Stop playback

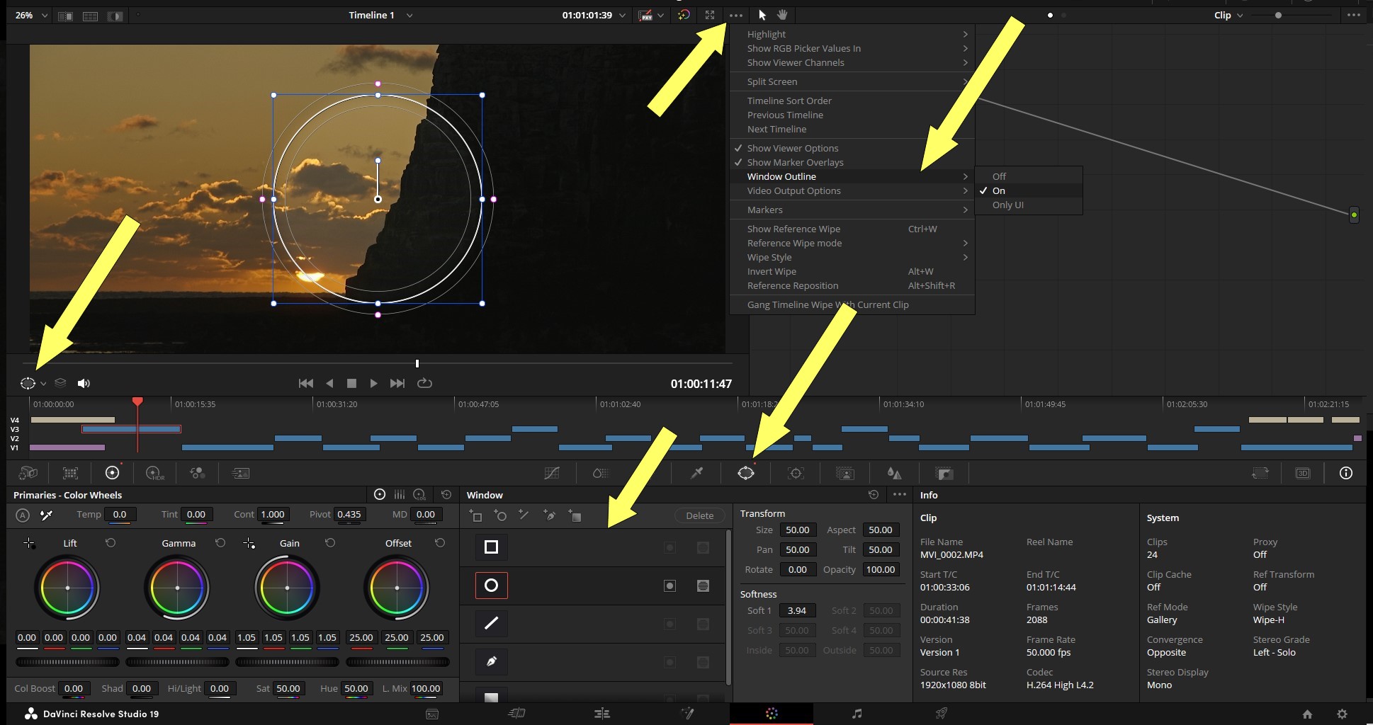[x=351, y=383]
